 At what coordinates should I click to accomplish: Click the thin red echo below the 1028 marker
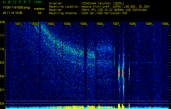pos(129,72)
